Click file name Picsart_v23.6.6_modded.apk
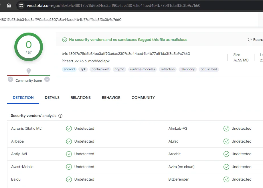 coord(86,61)
